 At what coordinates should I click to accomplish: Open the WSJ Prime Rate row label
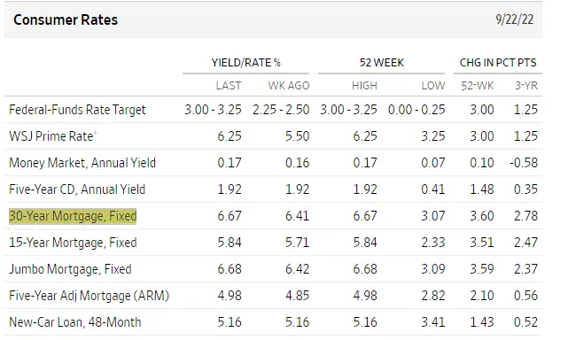(51, 136)
